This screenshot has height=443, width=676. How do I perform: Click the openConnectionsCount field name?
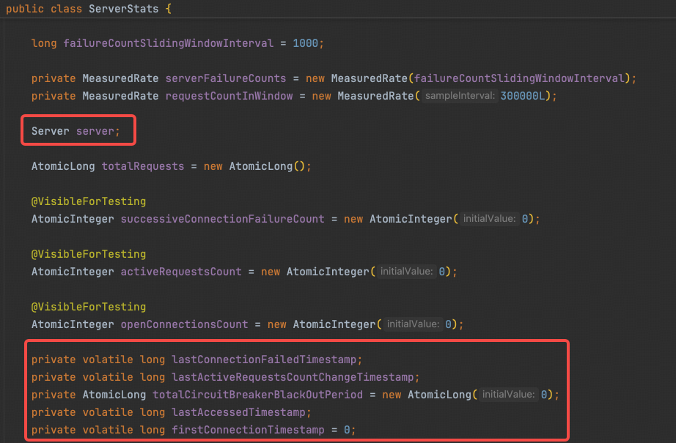(184, 324)
